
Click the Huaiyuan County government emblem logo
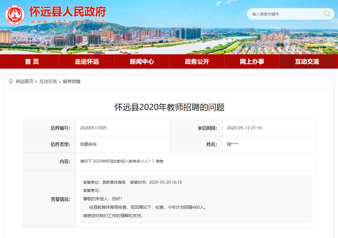click(x=15, y=15)
